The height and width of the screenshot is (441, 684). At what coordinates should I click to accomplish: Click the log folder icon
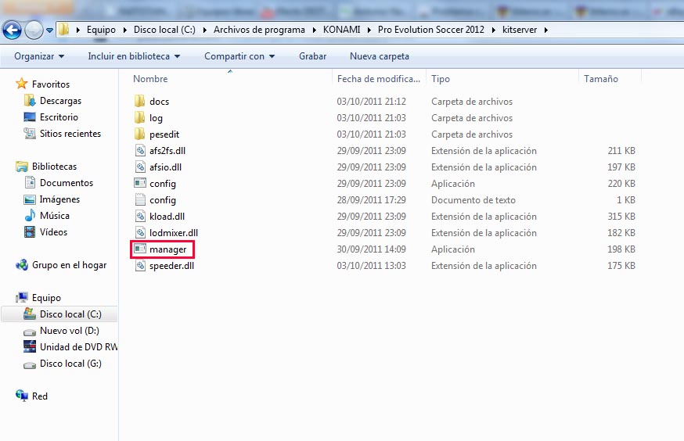139,117
